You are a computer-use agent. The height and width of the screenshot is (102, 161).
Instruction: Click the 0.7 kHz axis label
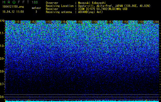coord(2,84)
